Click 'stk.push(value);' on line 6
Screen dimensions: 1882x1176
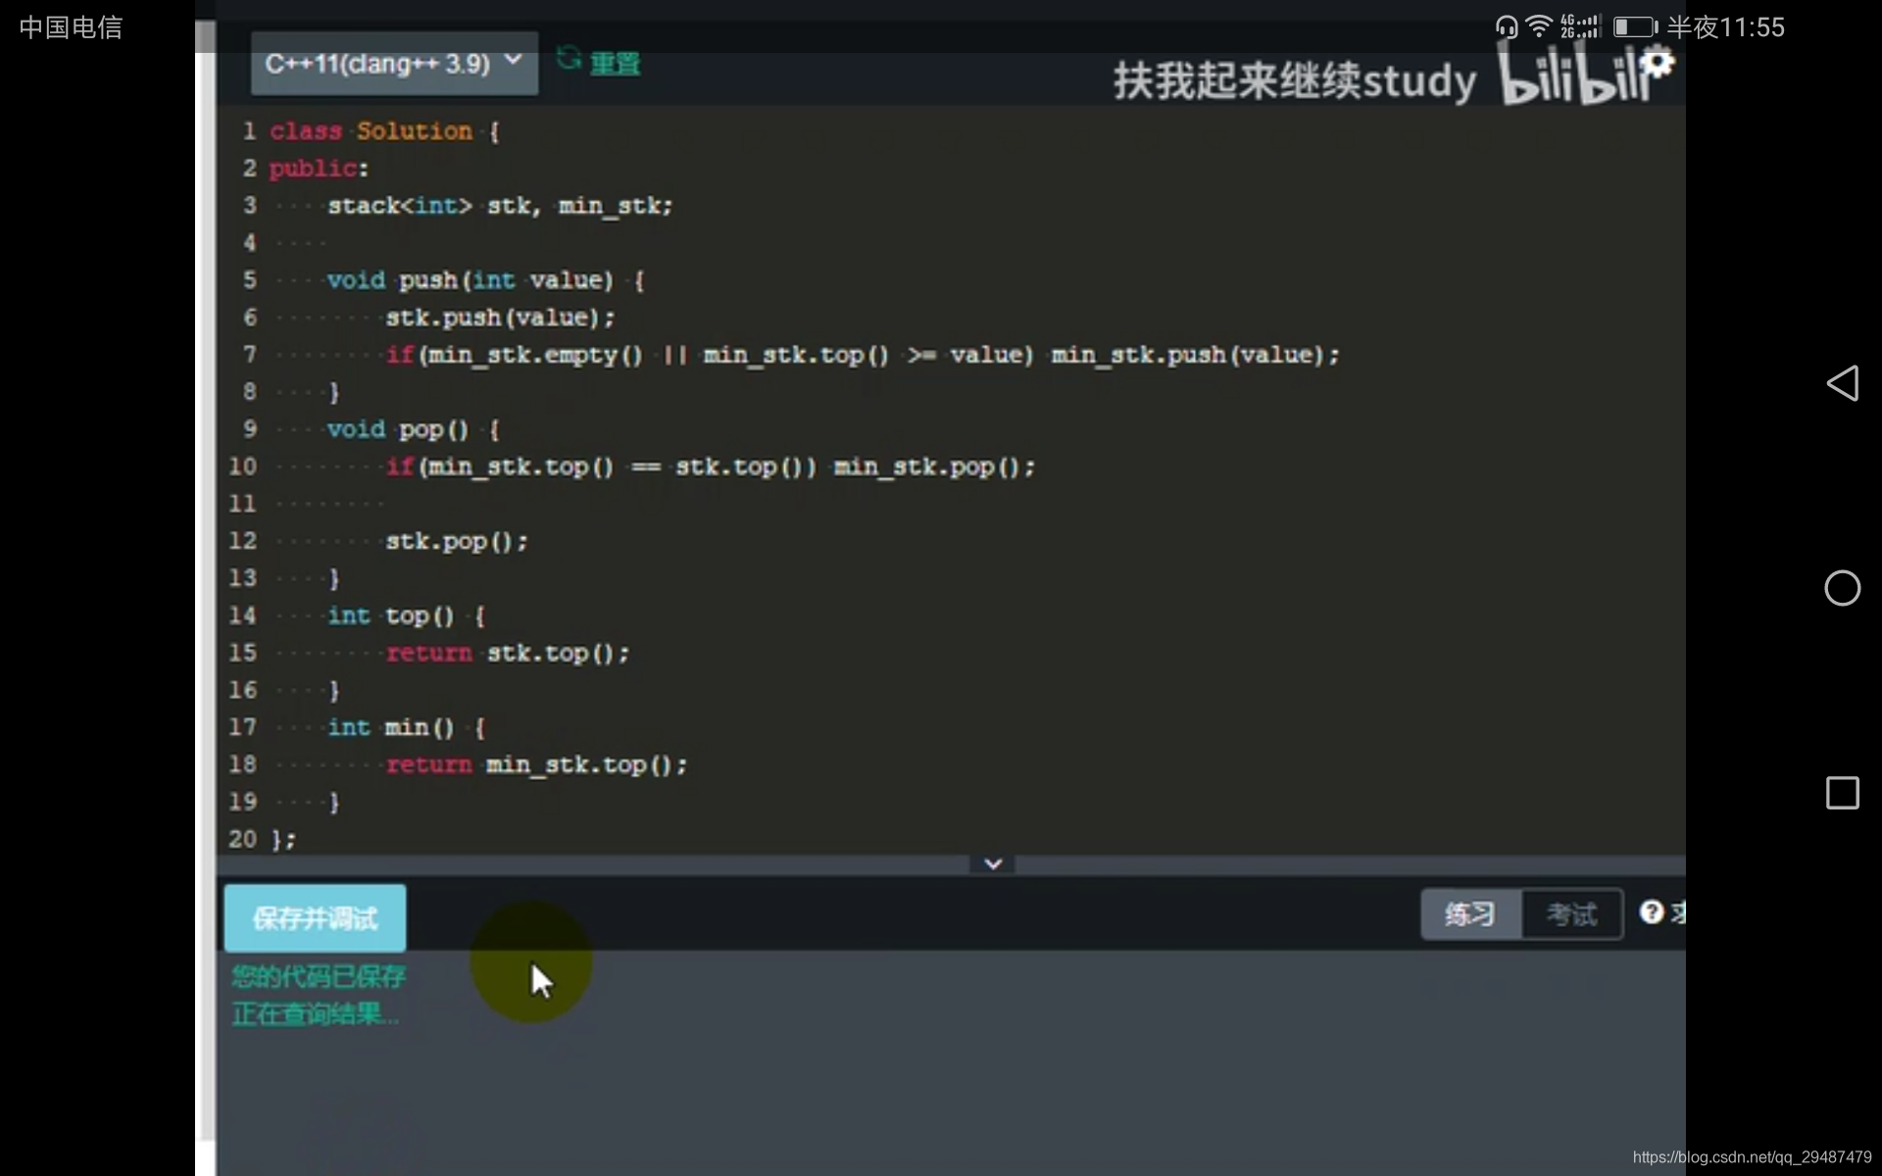pyautogui.click(x=500, y=318)
